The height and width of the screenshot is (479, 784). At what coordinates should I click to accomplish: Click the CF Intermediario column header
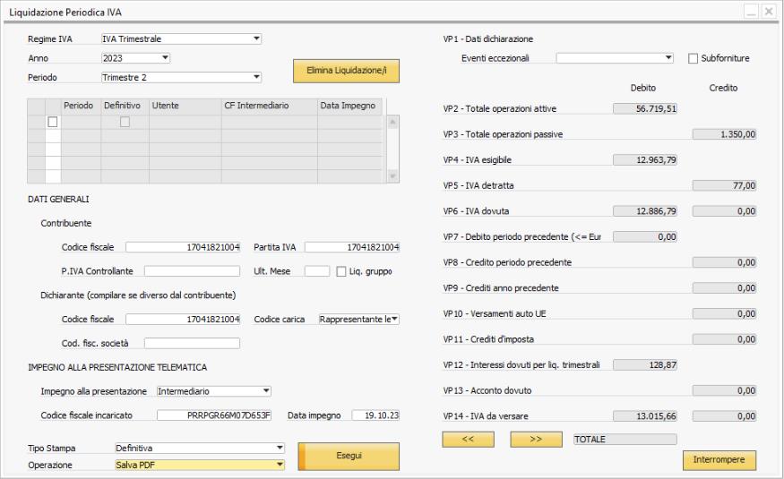coord(270,106)
